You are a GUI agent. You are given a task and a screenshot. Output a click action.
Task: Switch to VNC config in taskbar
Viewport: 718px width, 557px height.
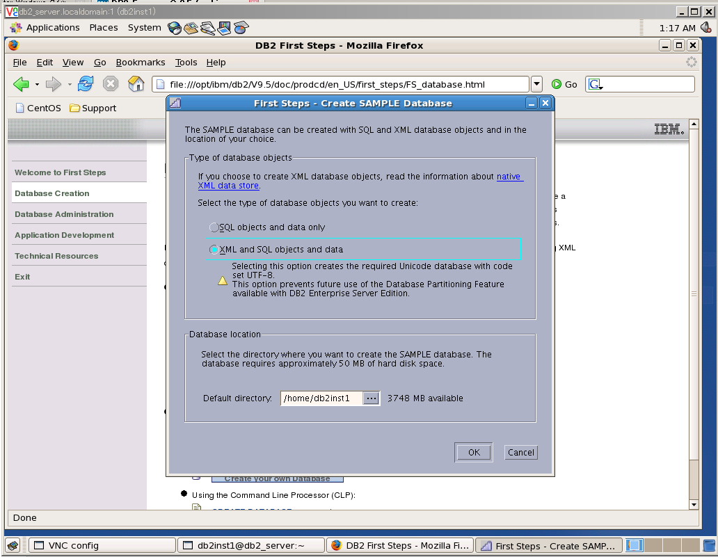102,546
